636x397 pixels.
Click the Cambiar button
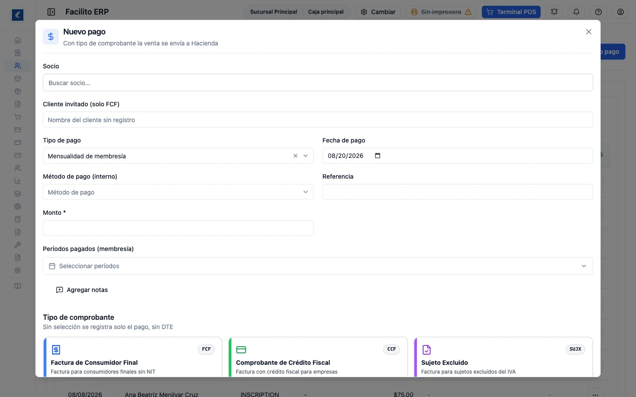[x=378, y=12]
